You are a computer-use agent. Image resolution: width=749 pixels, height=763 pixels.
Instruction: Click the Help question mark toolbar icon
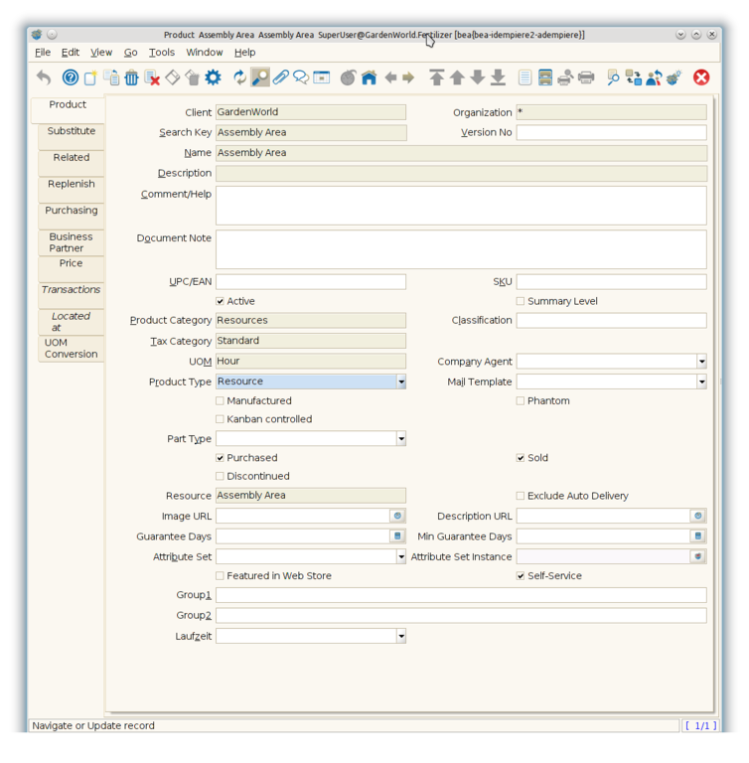coord(70,77)
